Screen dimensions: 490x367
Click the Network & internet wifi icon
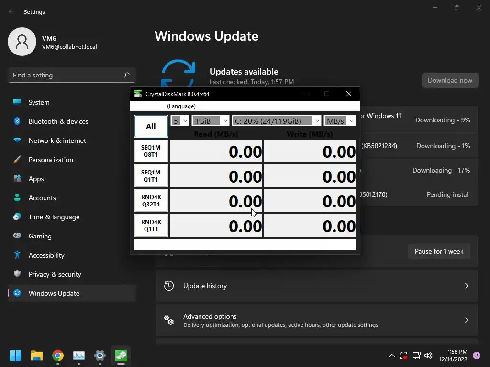17,140
